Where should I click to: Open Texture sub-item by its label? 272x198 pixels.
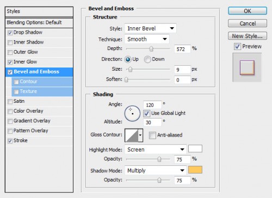point(28,91)
